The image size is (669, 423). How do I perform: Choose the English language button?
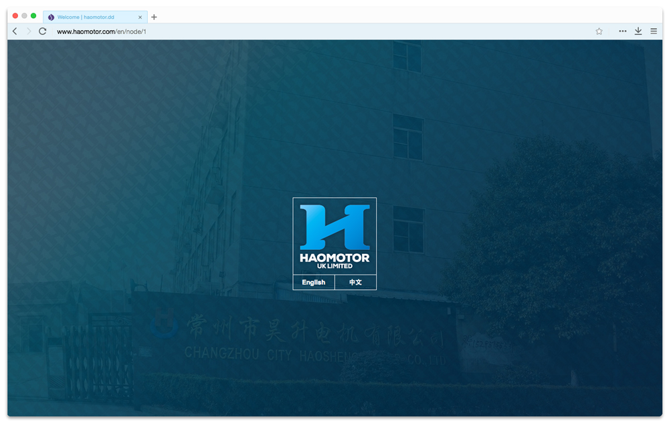point(314,282)
